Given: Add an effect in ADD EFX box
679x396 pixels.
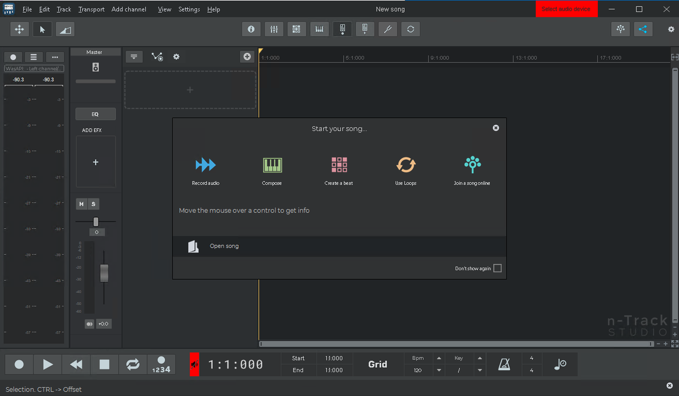Looking at the screenshot, I should pyautogui.click(x=95, y=162).
